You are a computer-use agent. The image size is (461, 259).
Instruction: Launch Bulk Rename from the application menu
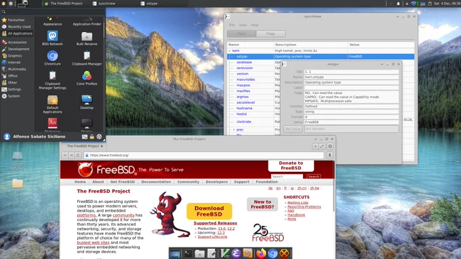pos(87,38)
